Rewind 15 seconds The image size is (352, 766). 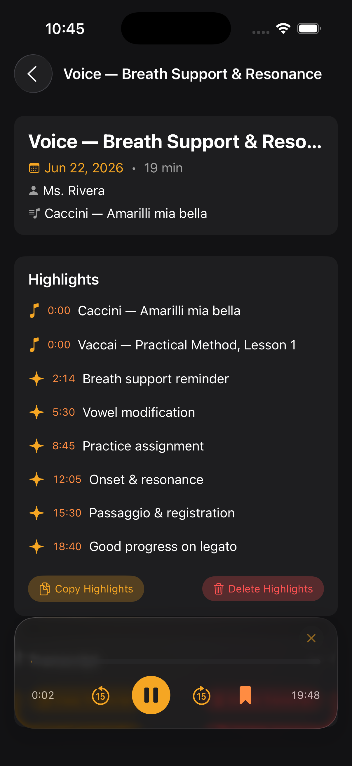click(x=100, y=695)
